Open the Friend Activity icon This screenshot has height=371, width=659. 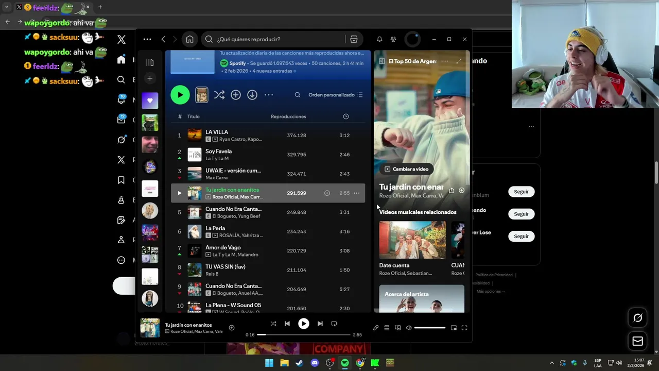click(393, 39)
